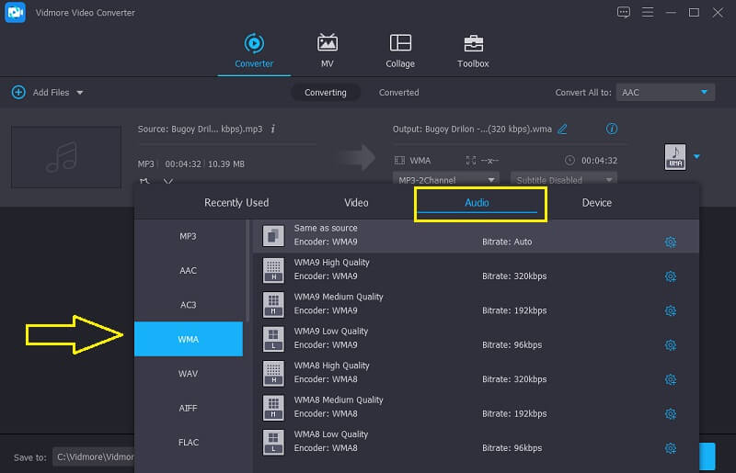Screen dimensions: 736x473
Task: Open the Subtitle Disabled dropdown
Action: [x=563, y=180]
